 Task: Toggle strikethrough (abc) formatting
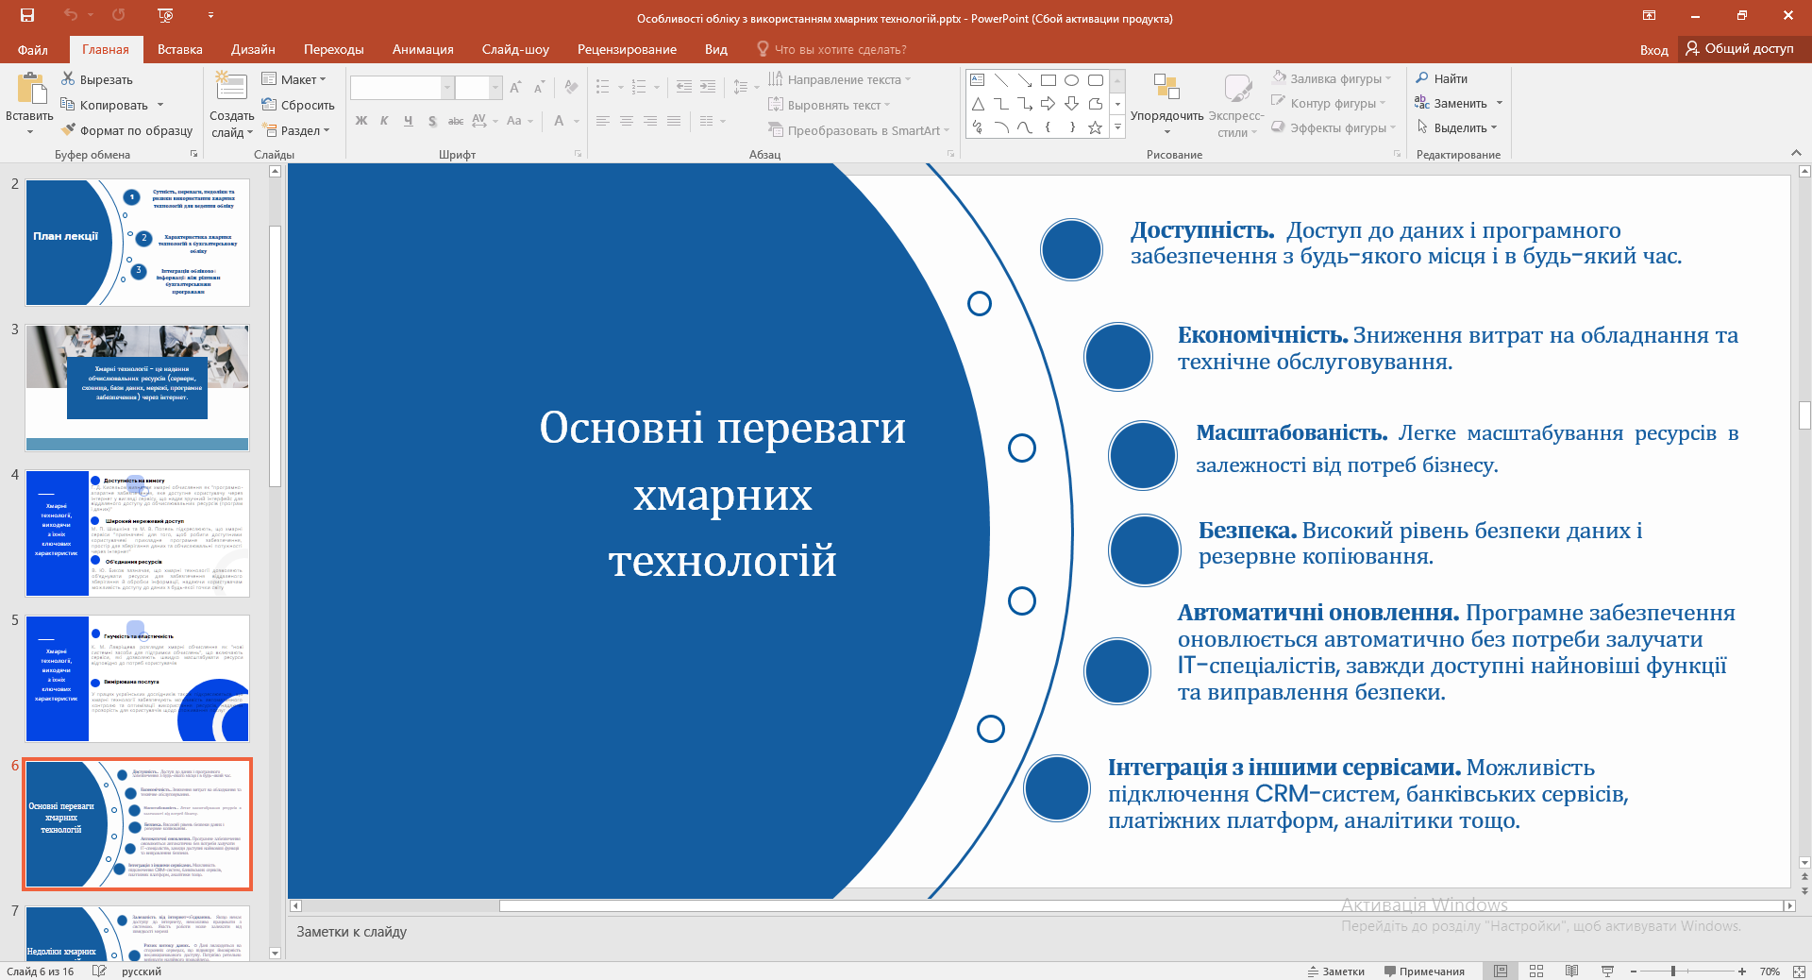pyautogui.click(x=456, y=121)
